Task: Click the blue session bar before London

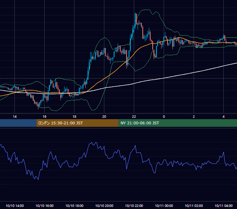Action: [18, 123]
